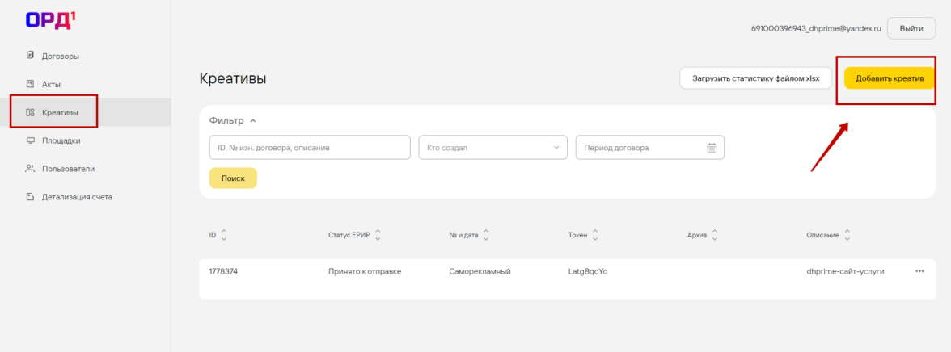The width and height of the screenshot is (951, 352).
Task: Click the description dhprime-сайт-услуги
Action: click(x=845, y=271)
